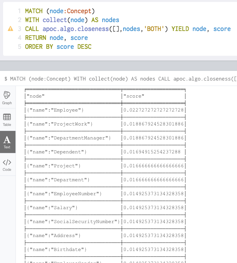237x263 pixels.
Task: Click RETURN keyword on editor line 4
Action: click(36, 38)
